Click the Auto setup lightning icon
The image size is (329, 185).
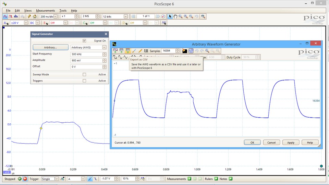point(29,16)
